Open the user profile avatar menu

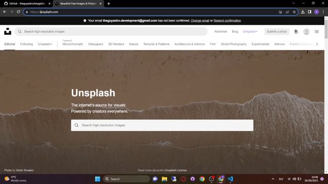(x=306, y=32)
